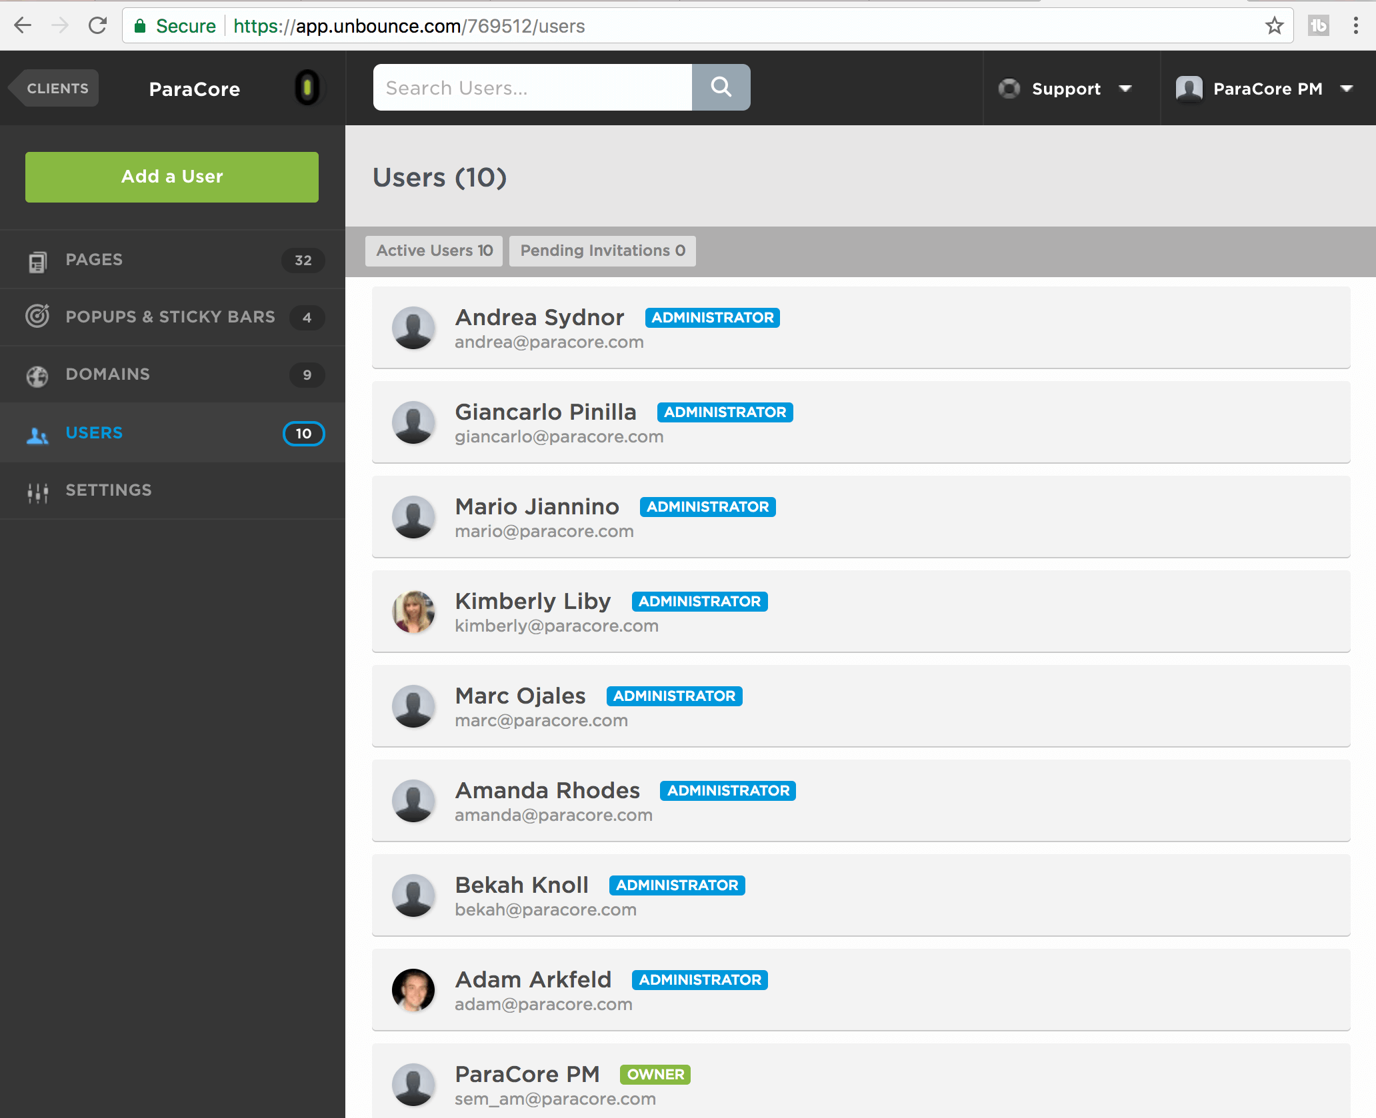Click Marc Ojales's avatar
Viewport: 1376px width, 1118px height.
[413, 706]
